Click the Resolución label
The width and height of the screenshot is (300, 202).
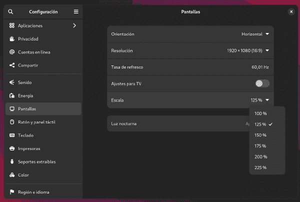pos(122,50)
